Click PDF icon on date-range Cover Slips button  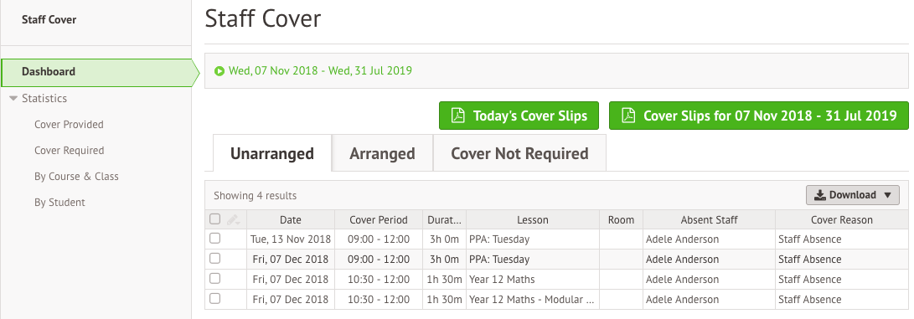click(x=628, y=116)
